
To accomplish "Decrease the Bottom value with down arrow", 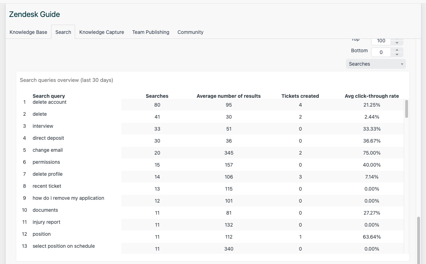I will 397,54.
